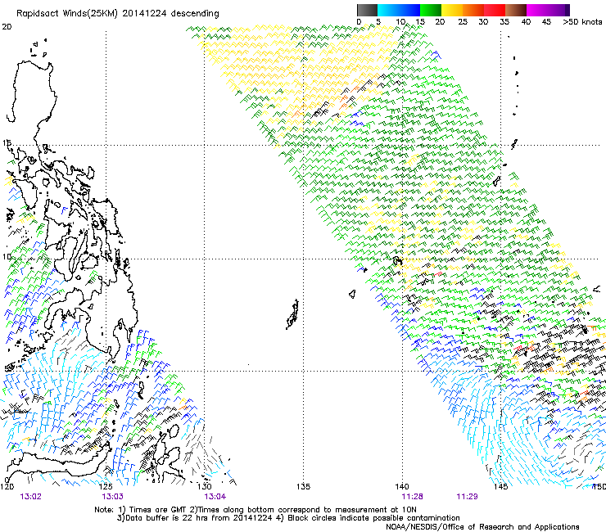
Task: Click the 'Times are GMT' note line
Action: point(256,510)
